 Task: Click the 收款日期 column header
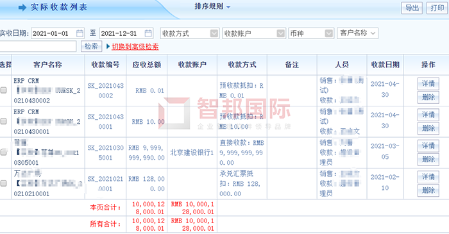[x=385, y=65]
